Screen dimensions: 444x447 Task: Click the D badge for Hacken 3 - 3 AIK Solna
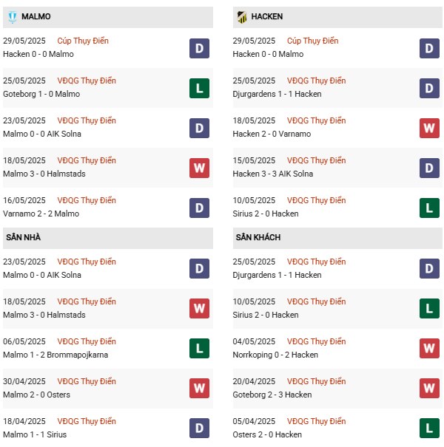point(430,168)
